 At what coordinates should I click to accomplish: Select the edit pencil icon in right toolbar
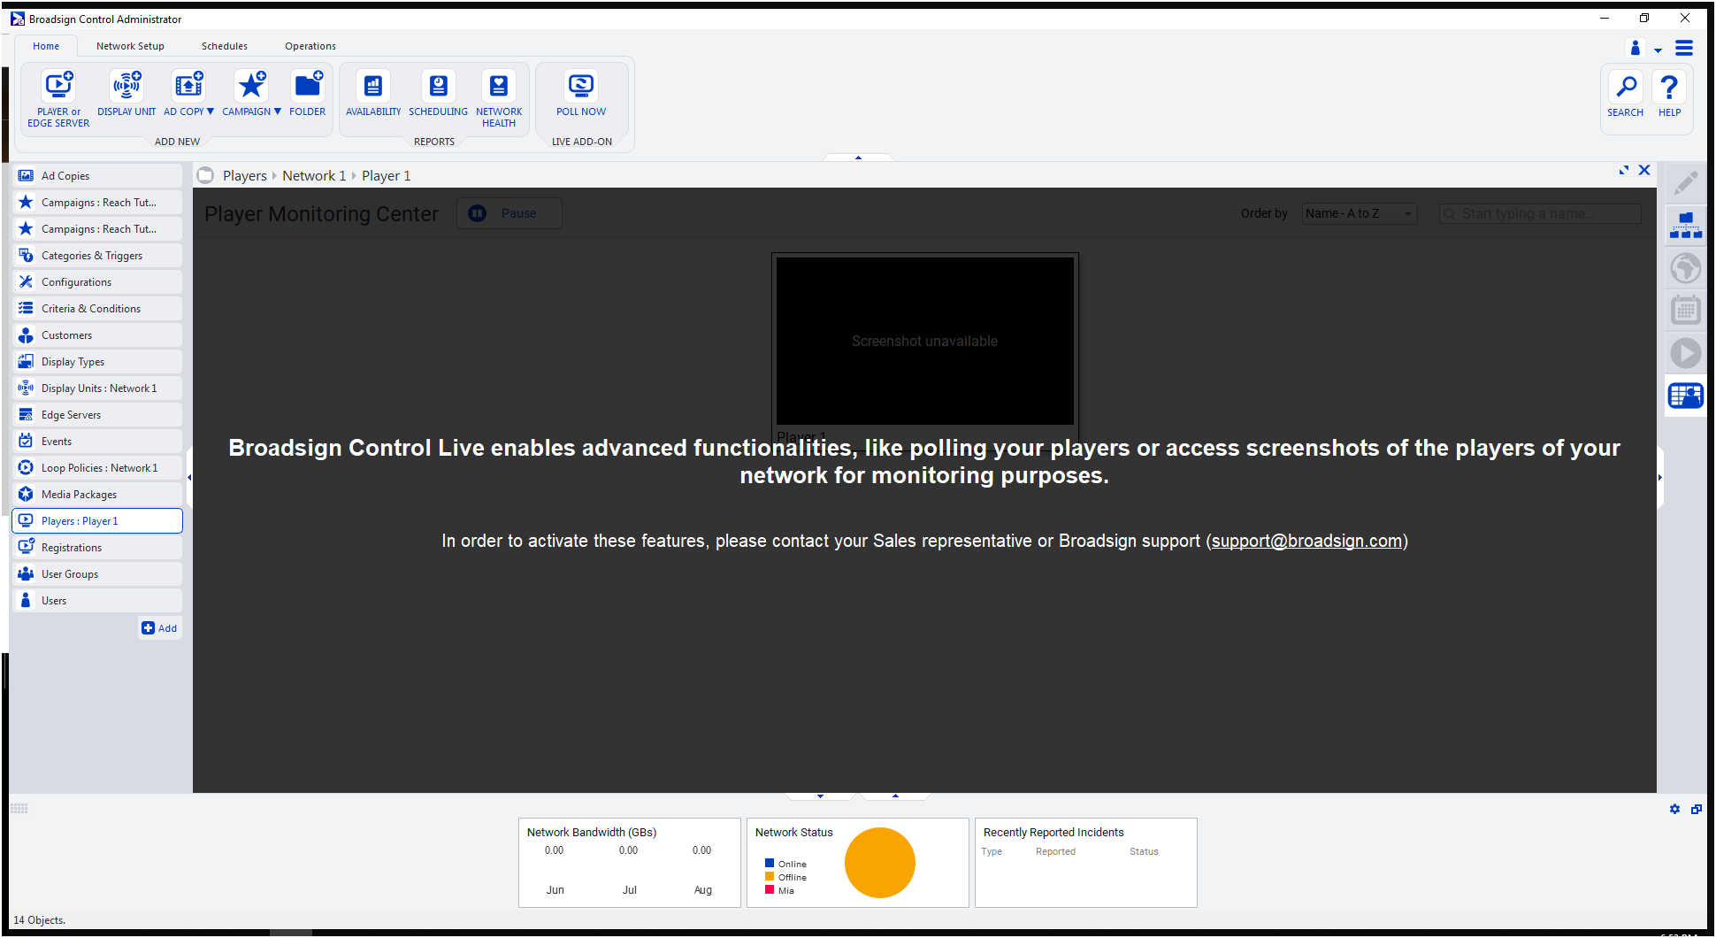tap(1686, 183)
